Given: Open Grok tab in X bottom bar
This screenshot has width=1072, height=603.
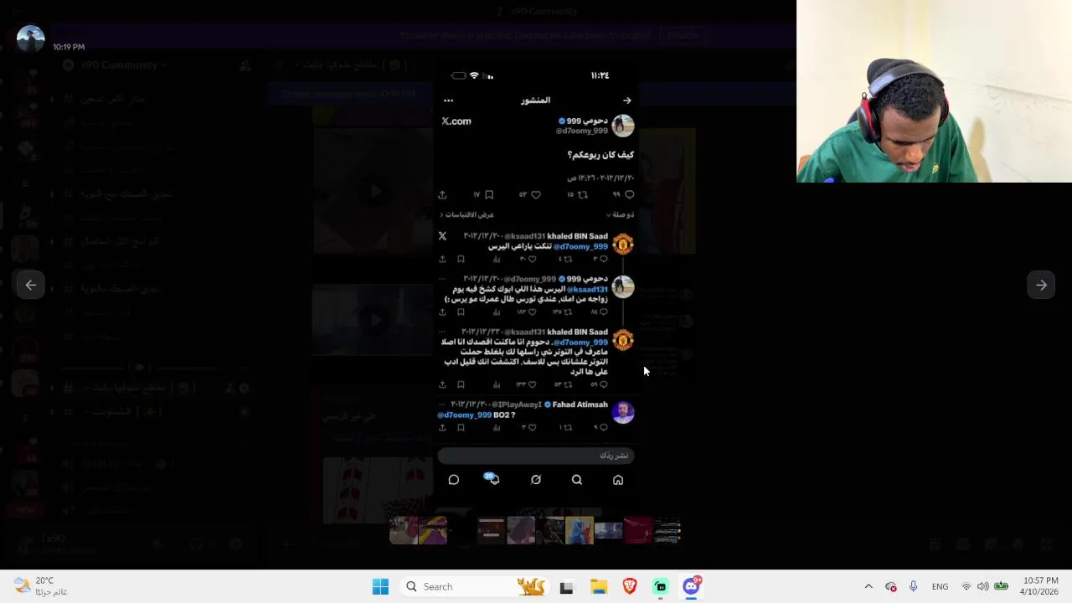Looking at the screenshot, I should pos(536,480).
